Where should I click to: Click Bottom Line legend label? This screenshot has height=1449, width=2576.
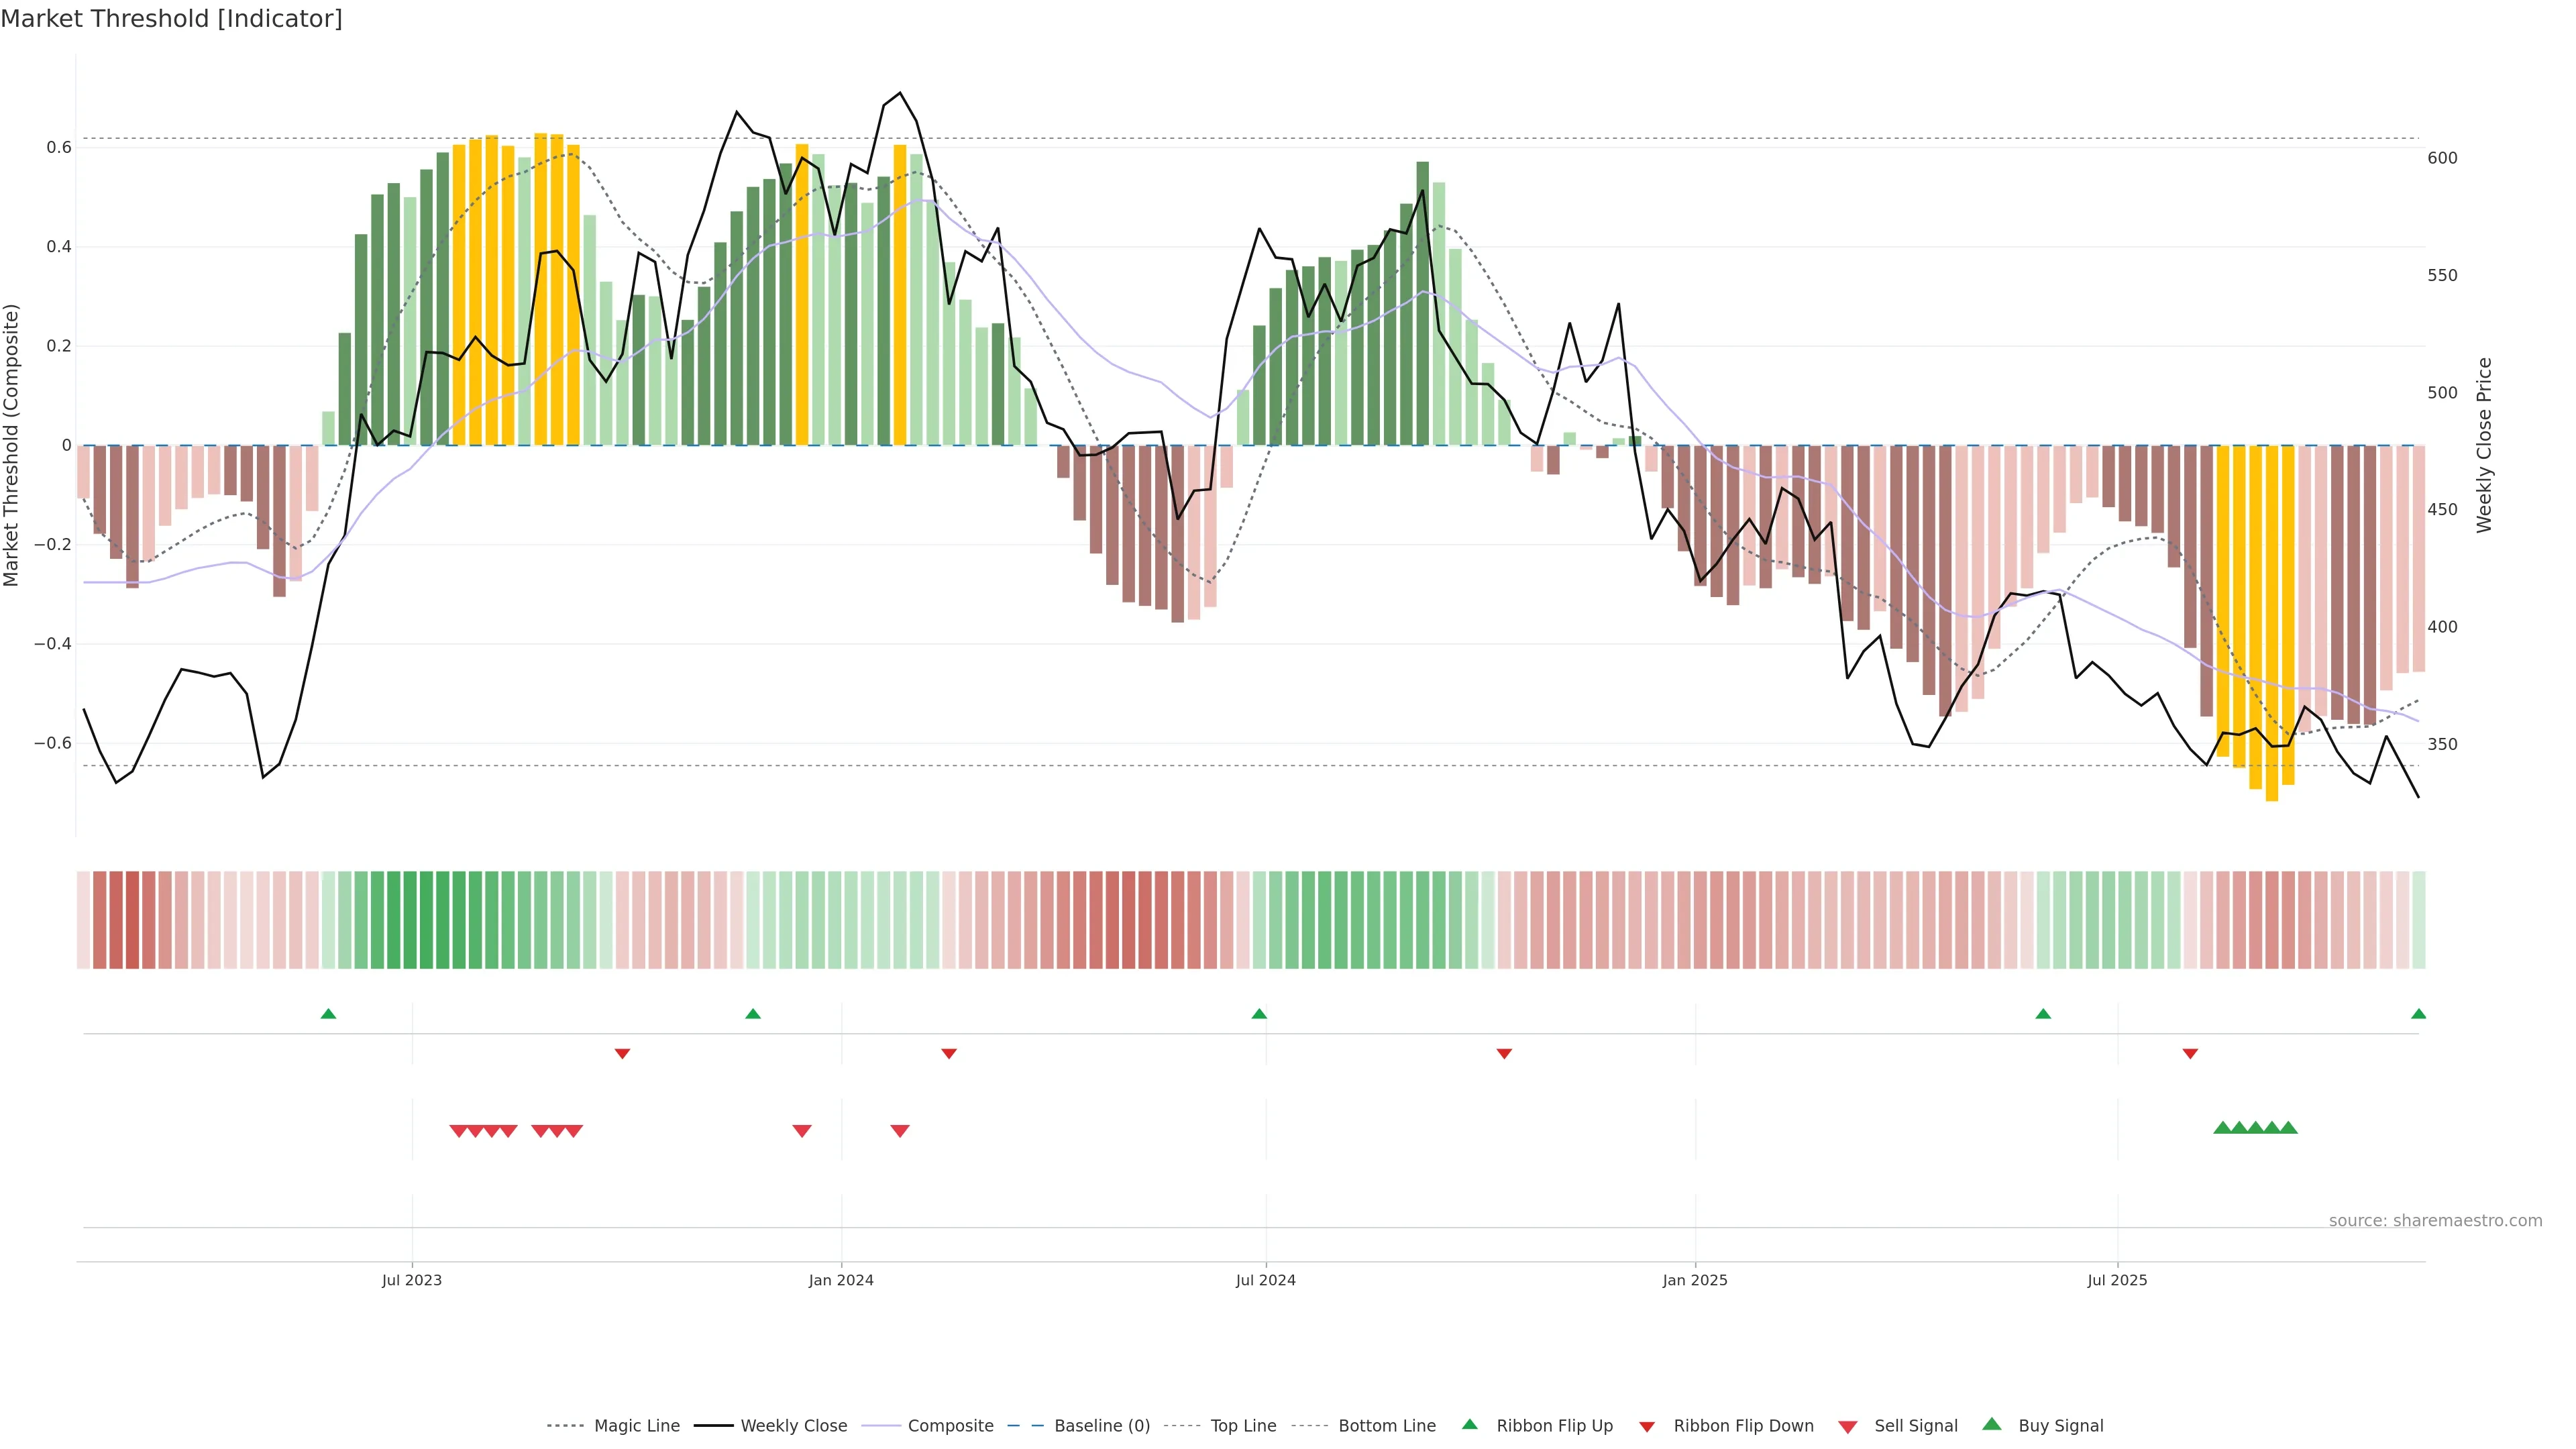(1386, 1426)
